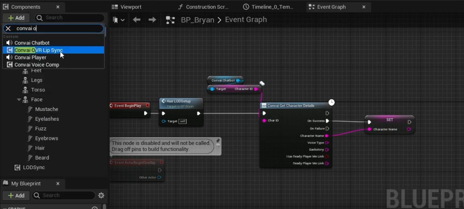
Task: Select the LODSync component
Action: (x=34, y=168)
